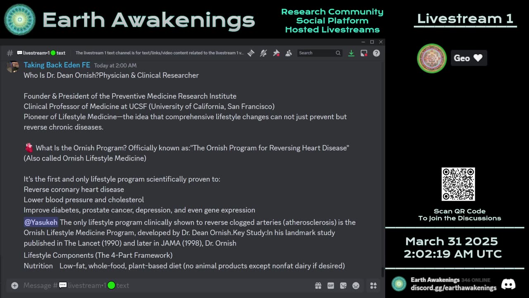
Task: Click the Taking Back Eden FE username
Action: click(57, 65)
